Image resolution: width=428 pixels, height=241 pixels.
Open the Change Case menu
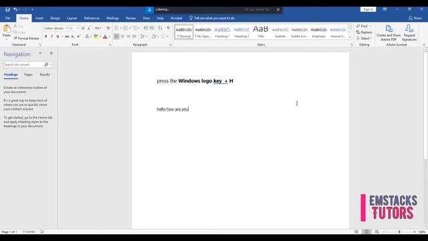click(x=98, y=28)
